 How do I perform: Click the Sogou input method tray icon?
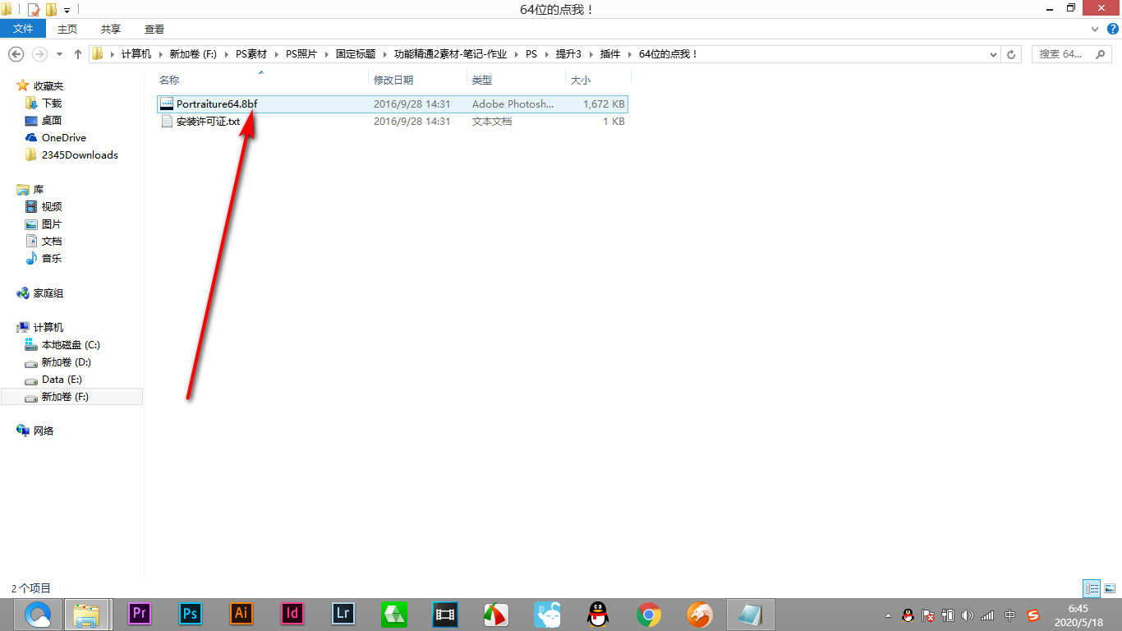[1033, 615]
